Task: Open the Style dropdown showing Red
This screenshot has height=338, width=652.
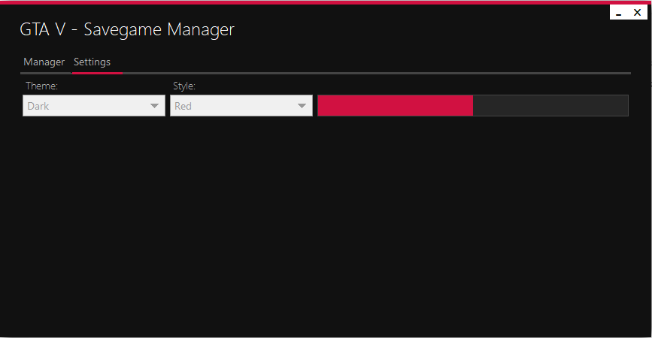Action: [x=241, y=106]
